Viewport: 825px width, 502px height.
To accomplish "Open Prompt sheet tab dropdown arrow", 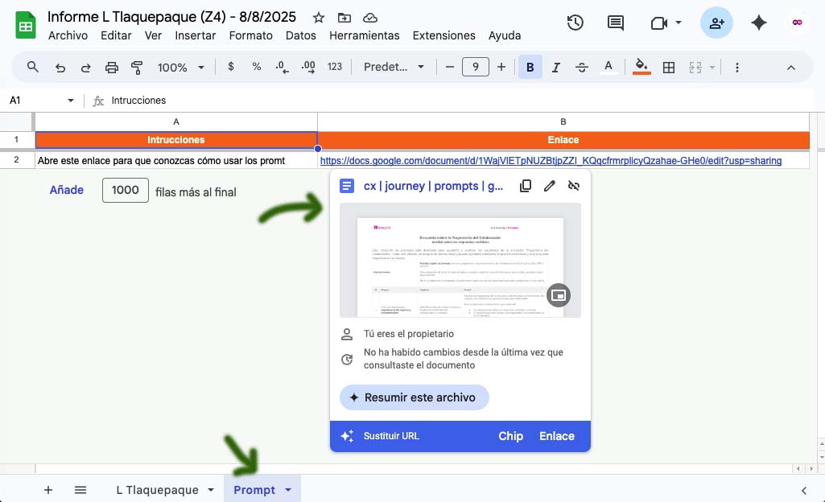I will click(288, 490).
